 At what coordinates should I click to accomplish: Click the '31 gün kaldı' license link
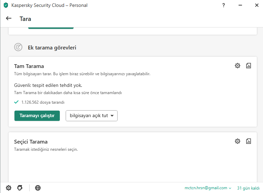tap(248, 188)
